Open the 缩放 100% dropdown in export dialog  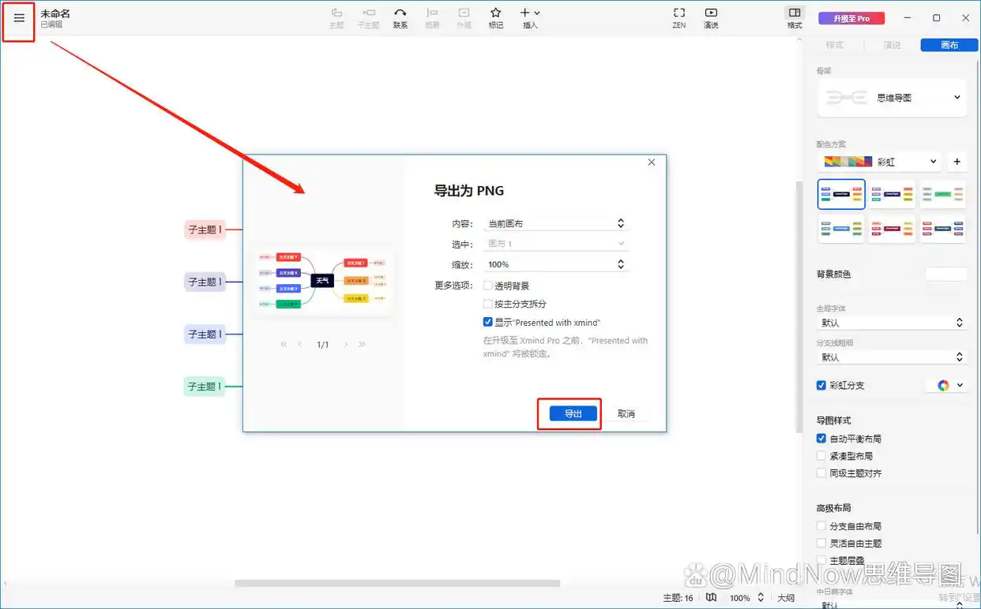tap(556, 264)
